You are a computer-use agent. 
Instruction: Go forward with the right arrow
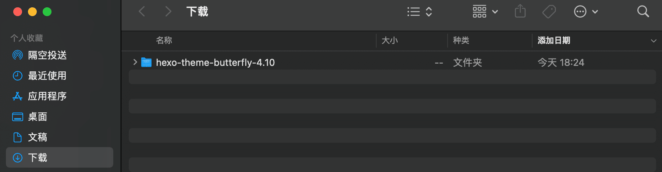point(168,12)
